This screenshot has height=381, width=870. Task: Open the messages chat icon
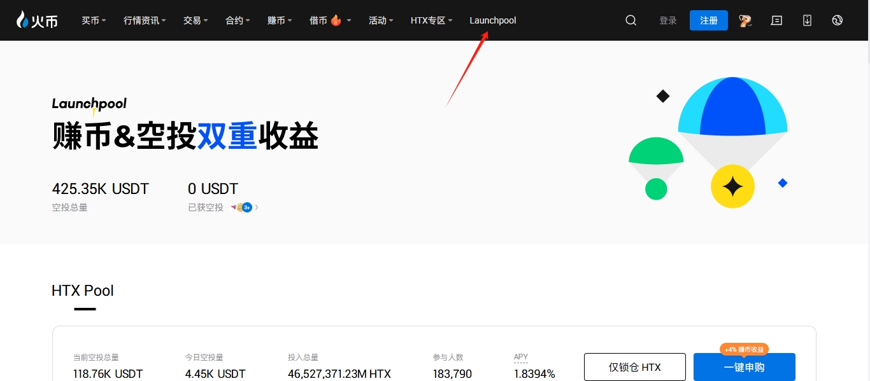pyautogui.click(x=776, y=20)
